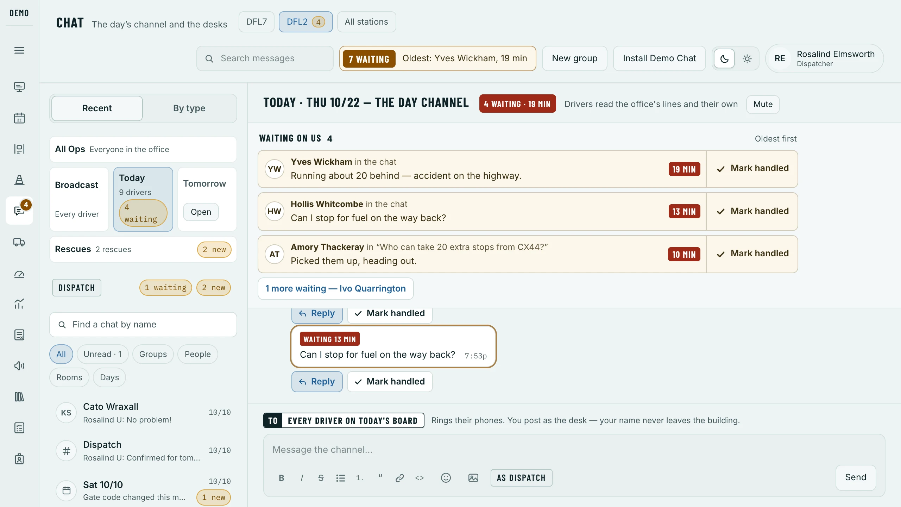901x507 pixels.
Task: Attach an image to the message
Action: (x=473, y=478)
